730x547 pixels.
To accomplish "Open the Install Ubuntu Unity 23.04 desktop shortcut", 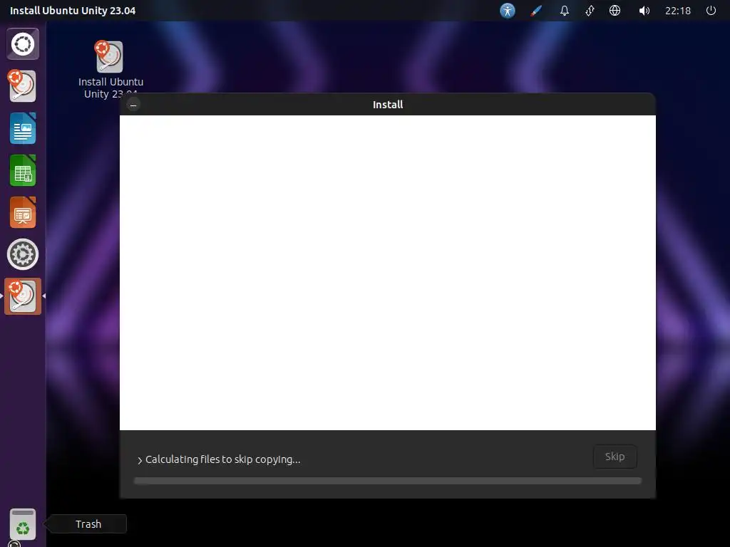I will point(110,70).
